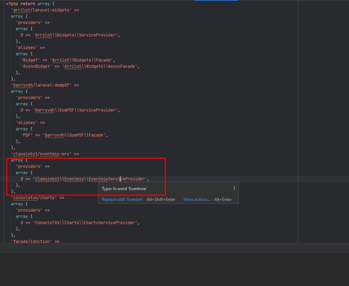This screenshot has height=286, width=349.
Task: Click the 'barryvdh/laravel-dompdf' key string
Action: [x=41, y=85]
